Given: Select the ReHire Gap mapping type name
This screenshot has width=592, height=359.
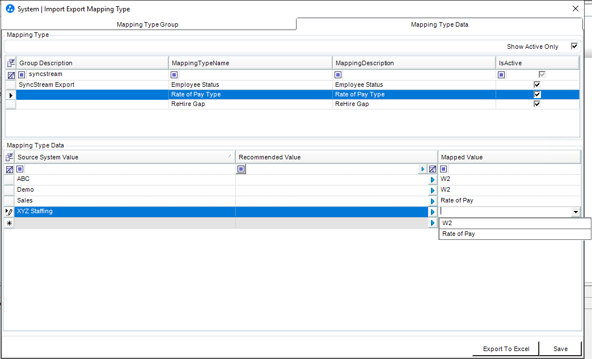Looking at the screenshot, I should 250,104.
